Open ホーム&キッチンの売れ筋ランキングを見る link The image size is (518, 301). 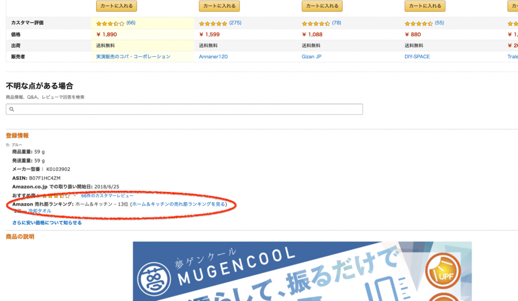pos(179,204)
